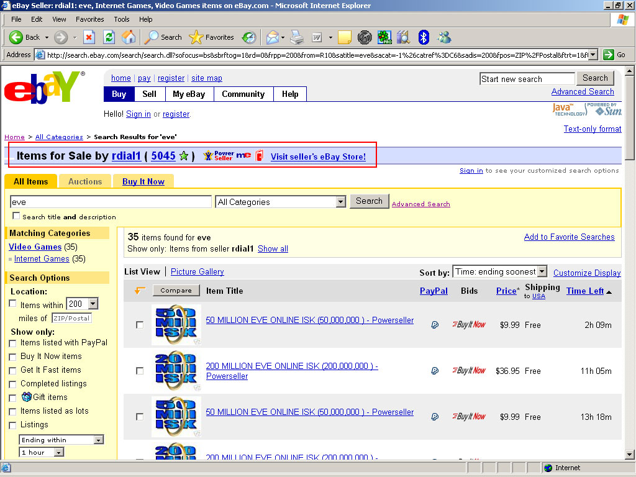Click the Messenger buddies toolbar icon

point(444,37)
